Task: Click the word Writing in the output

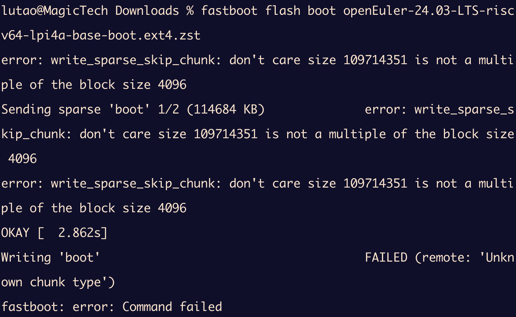Action: tap(26, 258)
